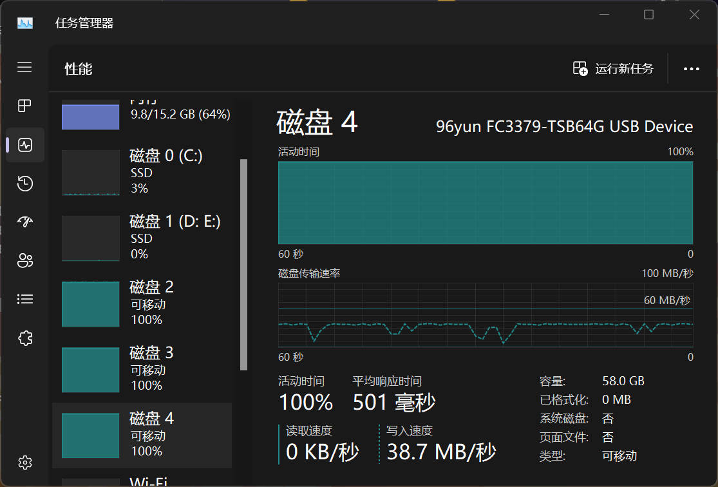Choose the 磁盘 2 removable disk
718x487 pixels.
point(142,303)
